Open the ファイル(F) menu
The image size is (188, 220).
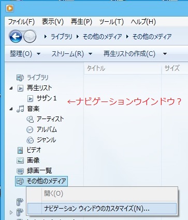(21, 22)
